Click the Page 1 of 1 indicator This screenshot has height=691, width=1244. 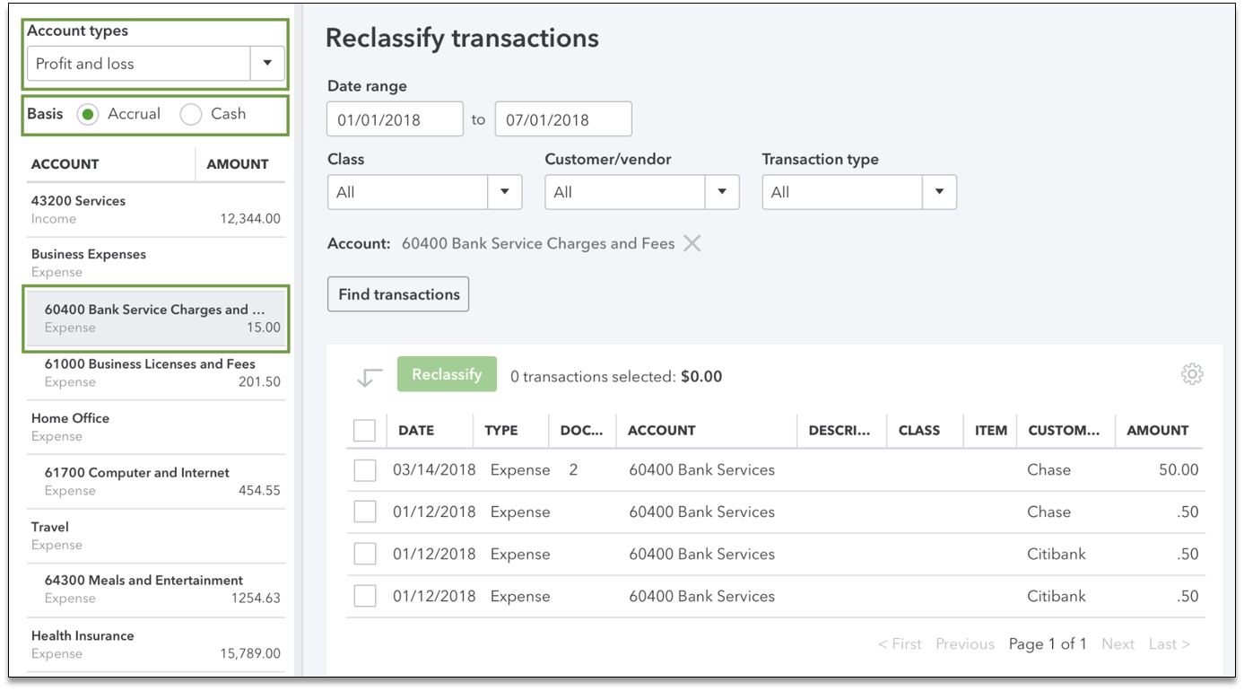point(1048,644)
